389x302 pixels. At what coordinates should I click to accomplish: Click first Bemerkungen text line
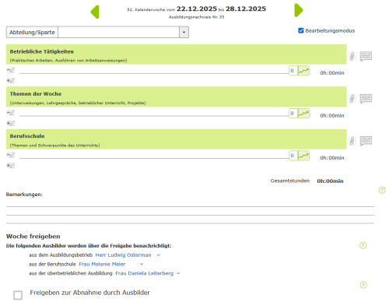pyautogui.click(x=190, y=203)
